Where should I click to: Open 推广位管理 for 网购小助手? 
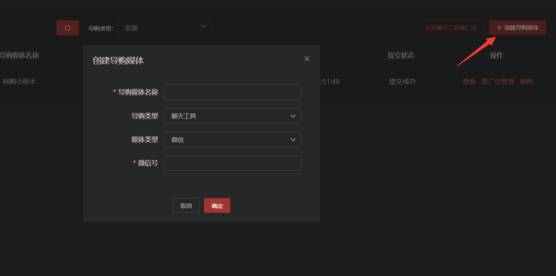[x=498, y=81]
